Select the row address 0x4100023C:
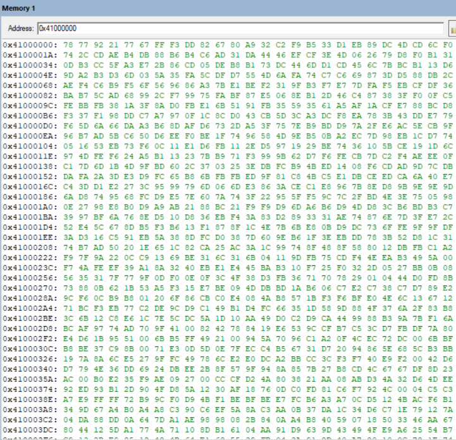The width and height of the screenshot is (456, 440). [30, 268]
